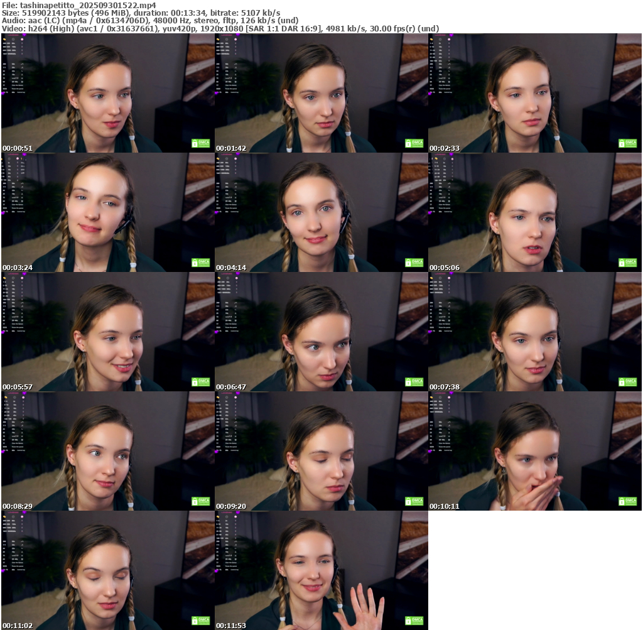Image resolution: width=643 pixels, height=630 pixels.
Task: Select the thumbnail timestamped 00:01:42
Action: click(321, 93)
